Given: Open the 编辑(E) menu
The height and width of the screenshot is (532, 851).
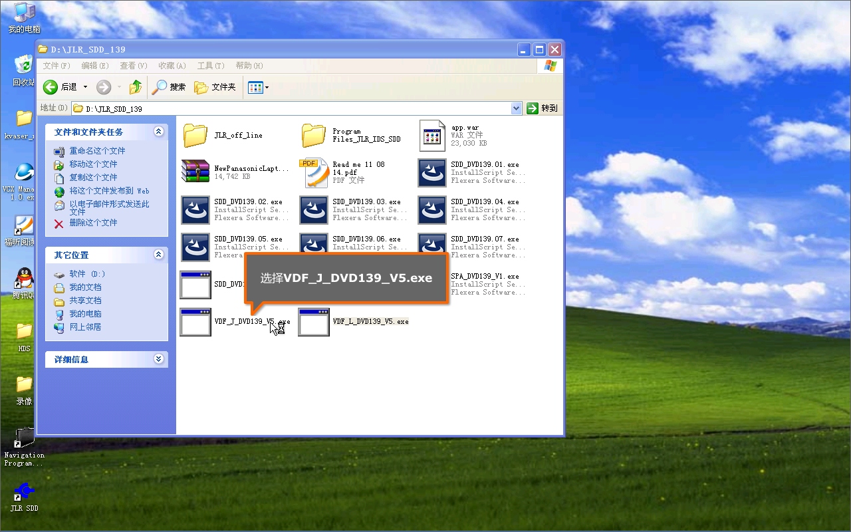Looking at the screenshot, I should pyautogui.click(x=95, y=66).
